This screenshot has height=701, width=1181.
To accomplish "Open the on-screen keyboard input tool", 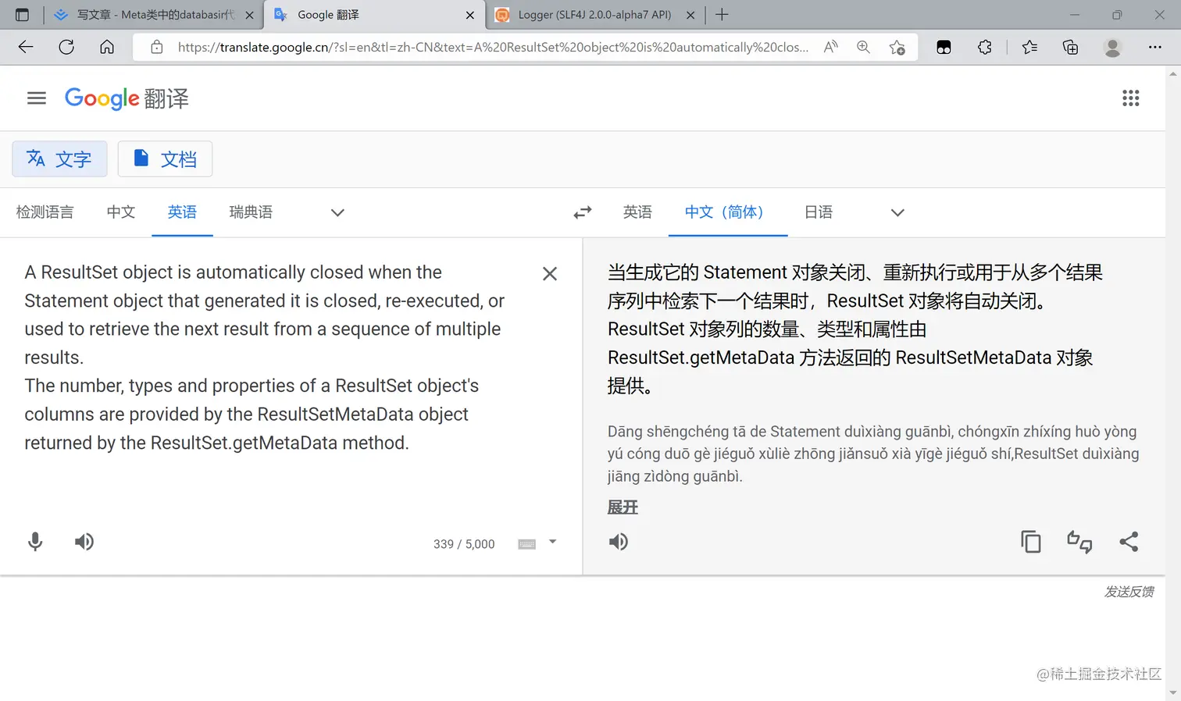I will (x=527, y=544).
